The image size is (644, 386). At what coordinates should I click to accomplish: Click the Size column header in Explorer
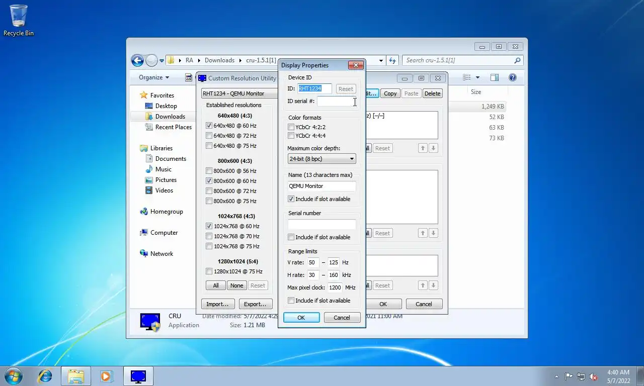476,92
